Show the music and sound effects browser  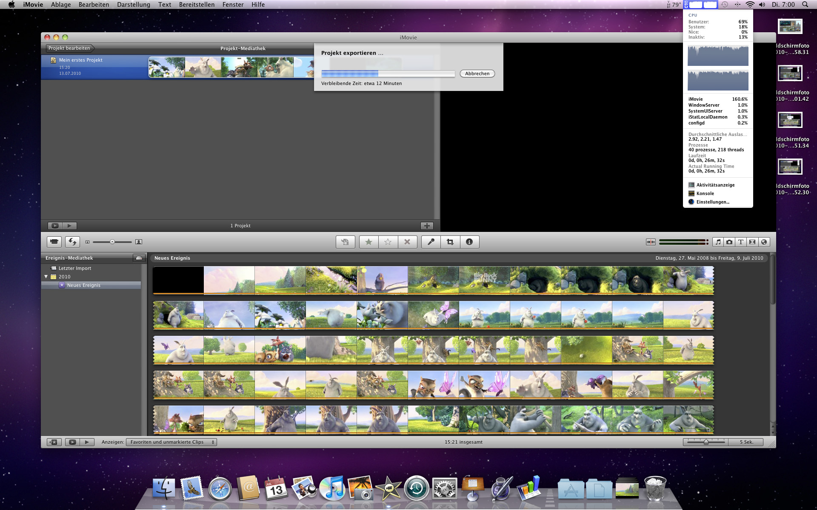[x=718, y=242]
